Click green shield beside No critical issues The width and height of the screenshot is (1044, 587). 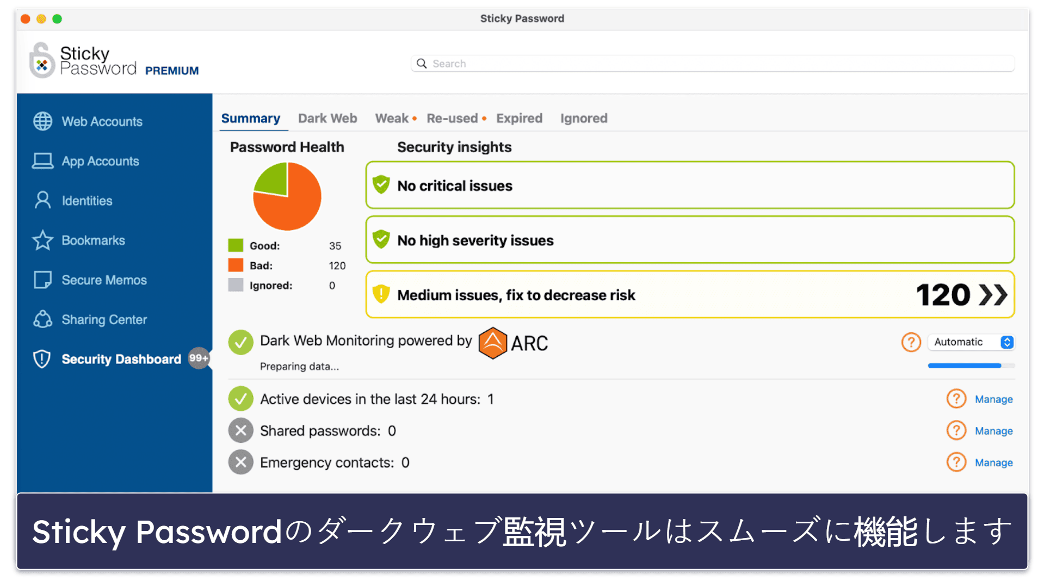coord(381,185)
